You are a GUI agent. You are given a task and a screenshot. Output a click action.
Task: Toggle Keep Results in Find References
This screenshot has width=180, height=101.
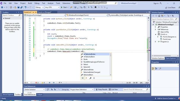[102, 89]
